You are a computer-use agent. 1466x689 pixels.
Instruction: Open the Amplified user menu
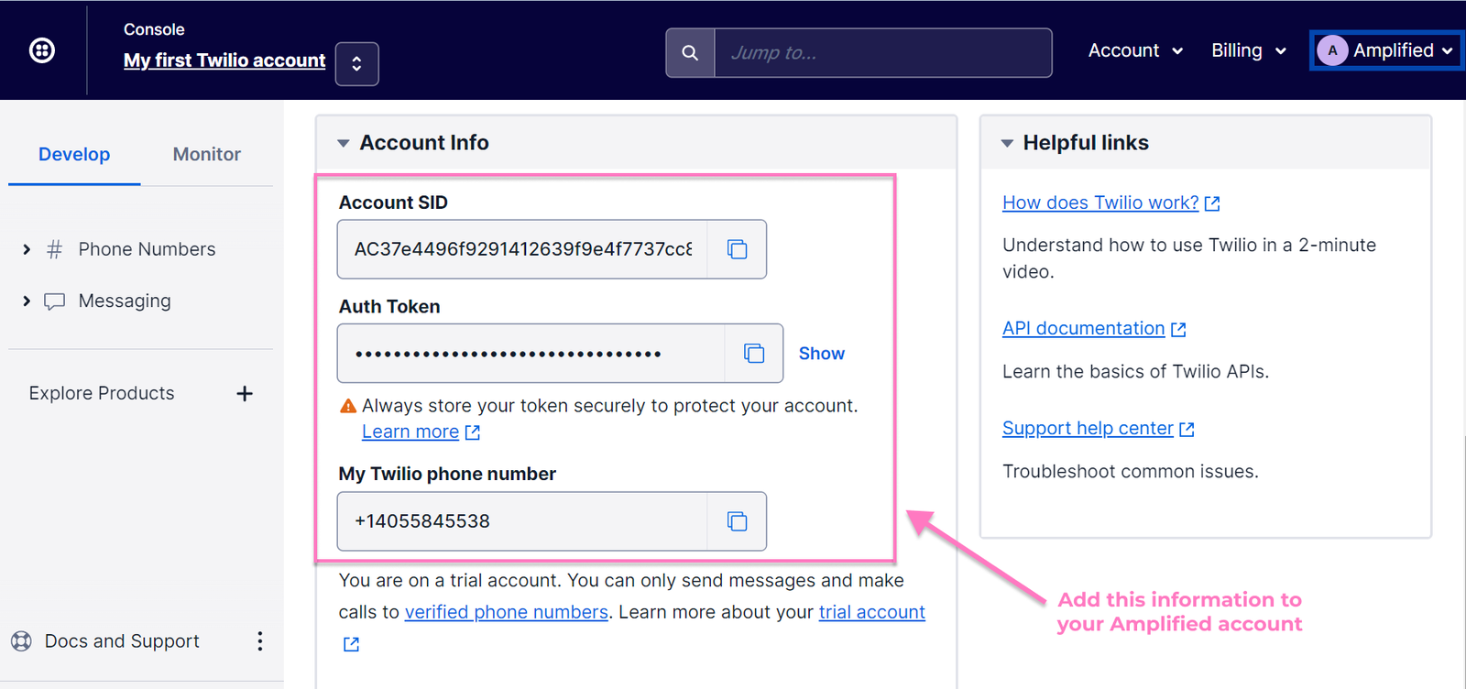pos(1385,51)
